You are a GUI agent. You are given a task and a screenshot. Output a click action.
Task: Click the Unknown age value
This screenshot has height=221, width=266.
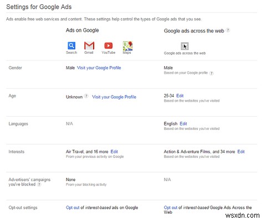coord(74,97)
